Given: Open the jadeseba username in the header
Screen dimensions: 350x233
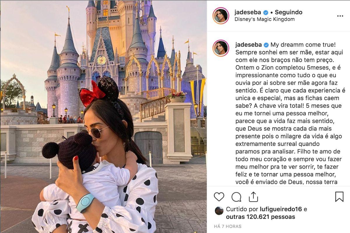Looking at the screenshot, I should click(x=248, y=12).
